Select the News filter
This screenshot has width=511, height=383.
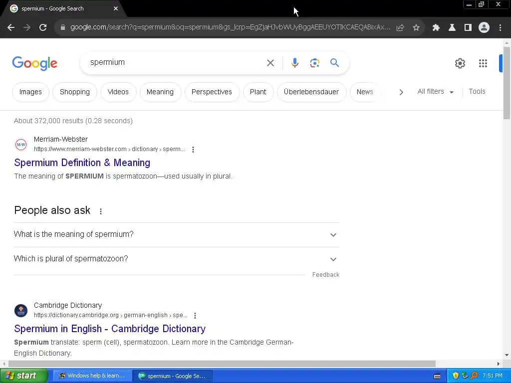click(365, 92)
